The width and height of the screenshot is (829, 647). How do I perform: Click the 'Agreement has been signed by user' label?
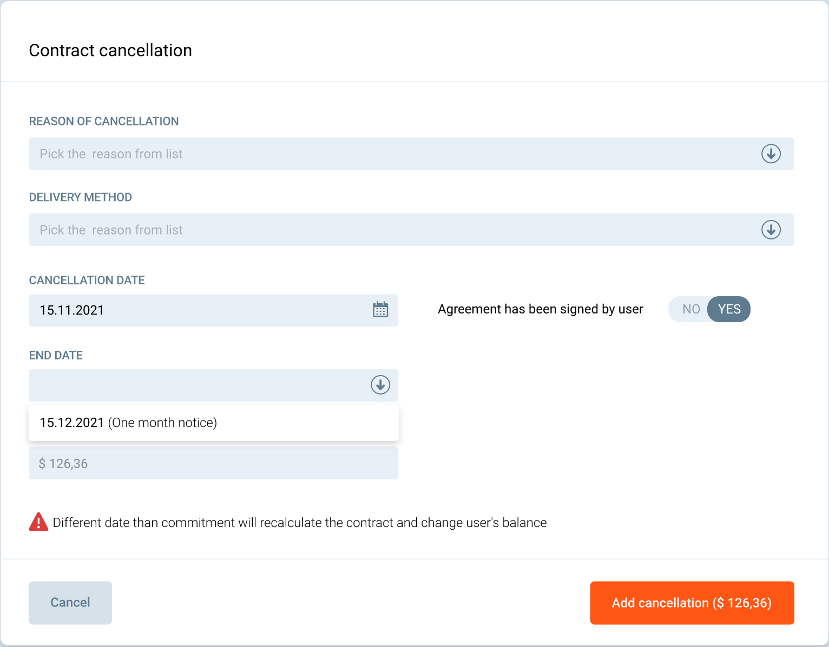pyautogui.click(x=540, y=309)
